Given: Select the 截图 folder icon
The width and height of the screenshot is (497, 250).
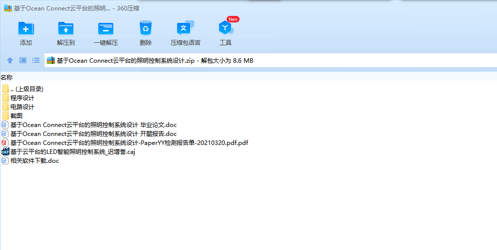Looking at the screenshot, I should (5, 116).
